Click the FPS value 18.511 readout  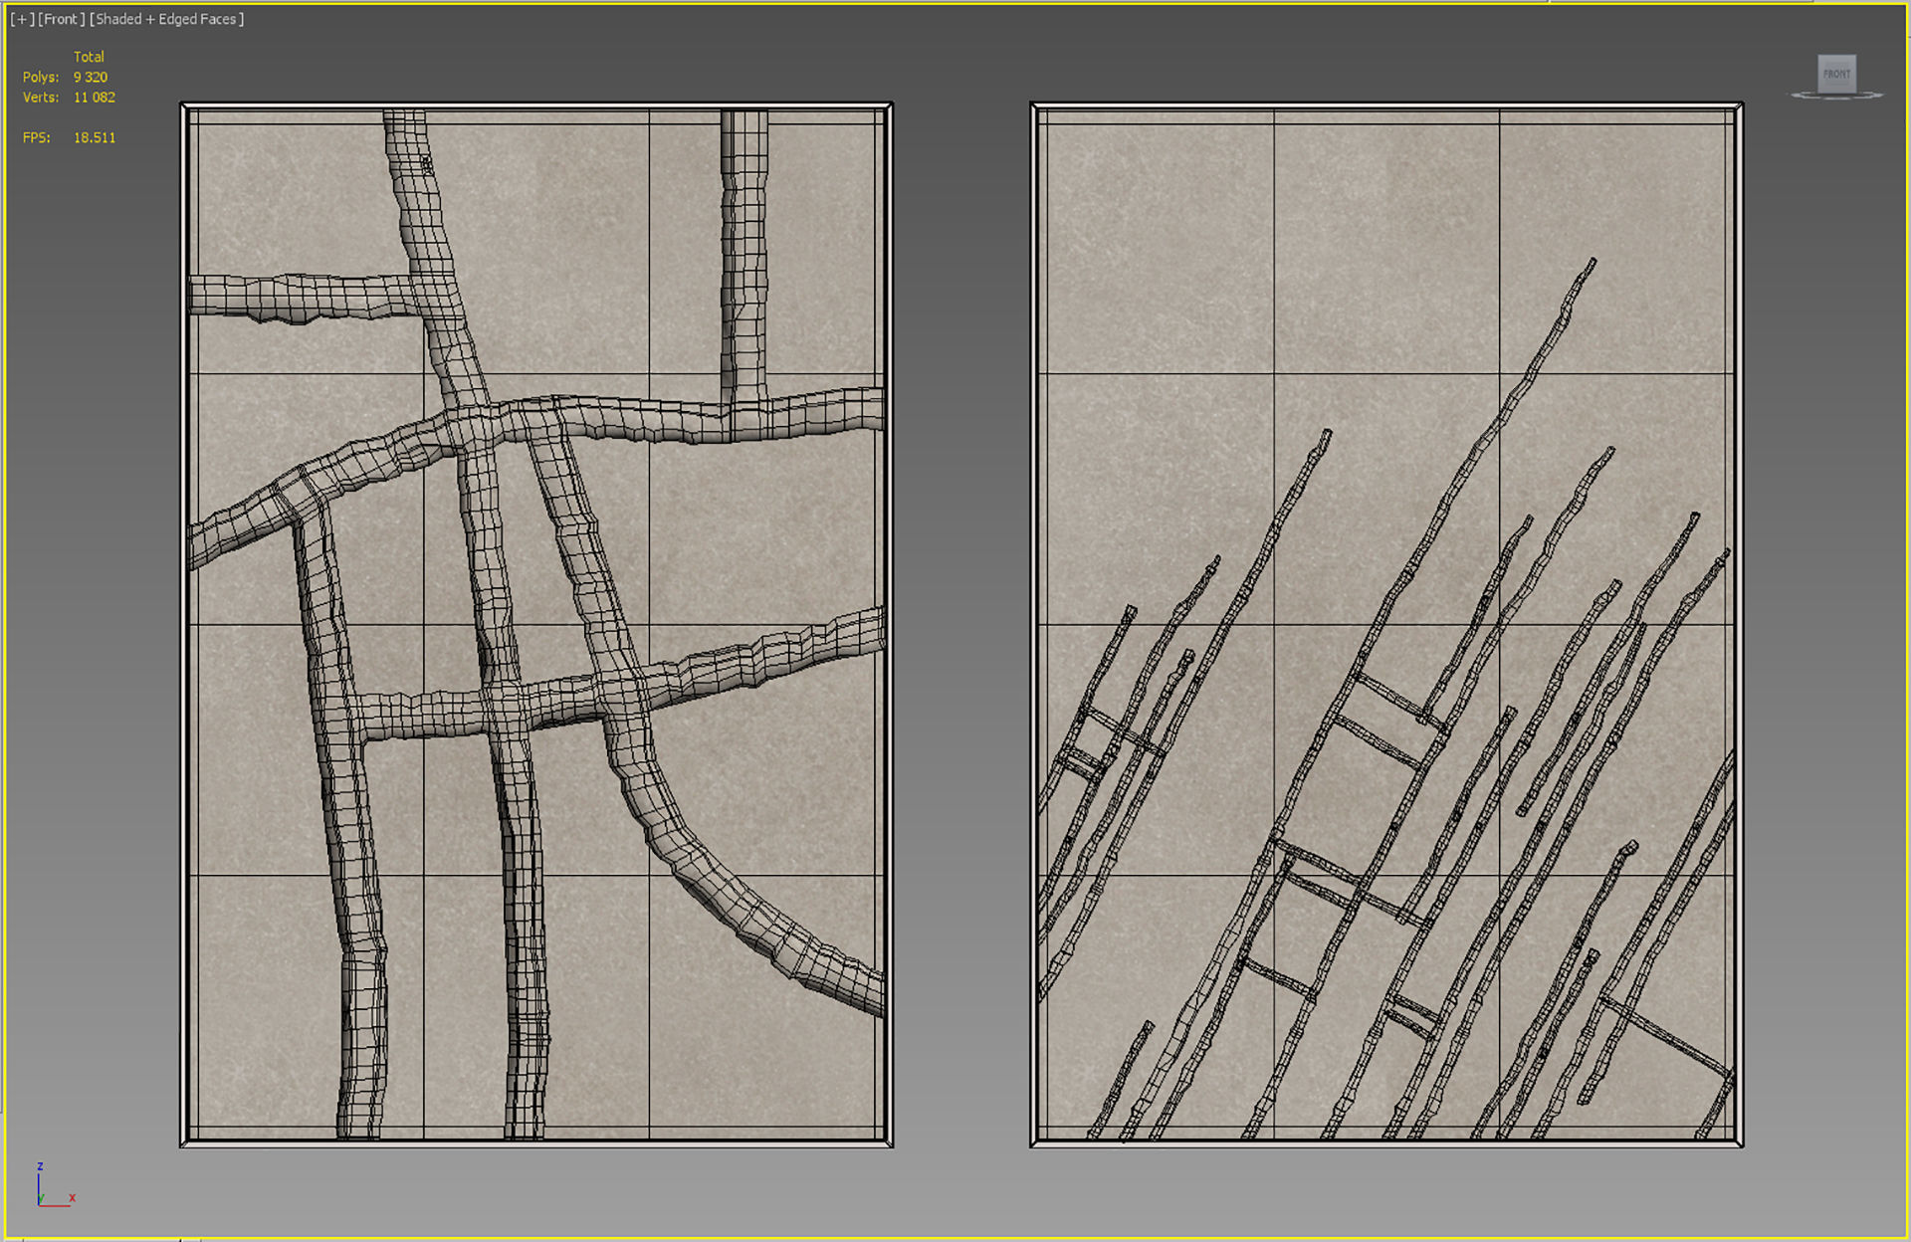[x=94, y=137]
